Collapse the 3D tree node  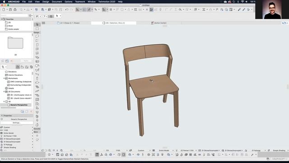(x=4, y=101)
